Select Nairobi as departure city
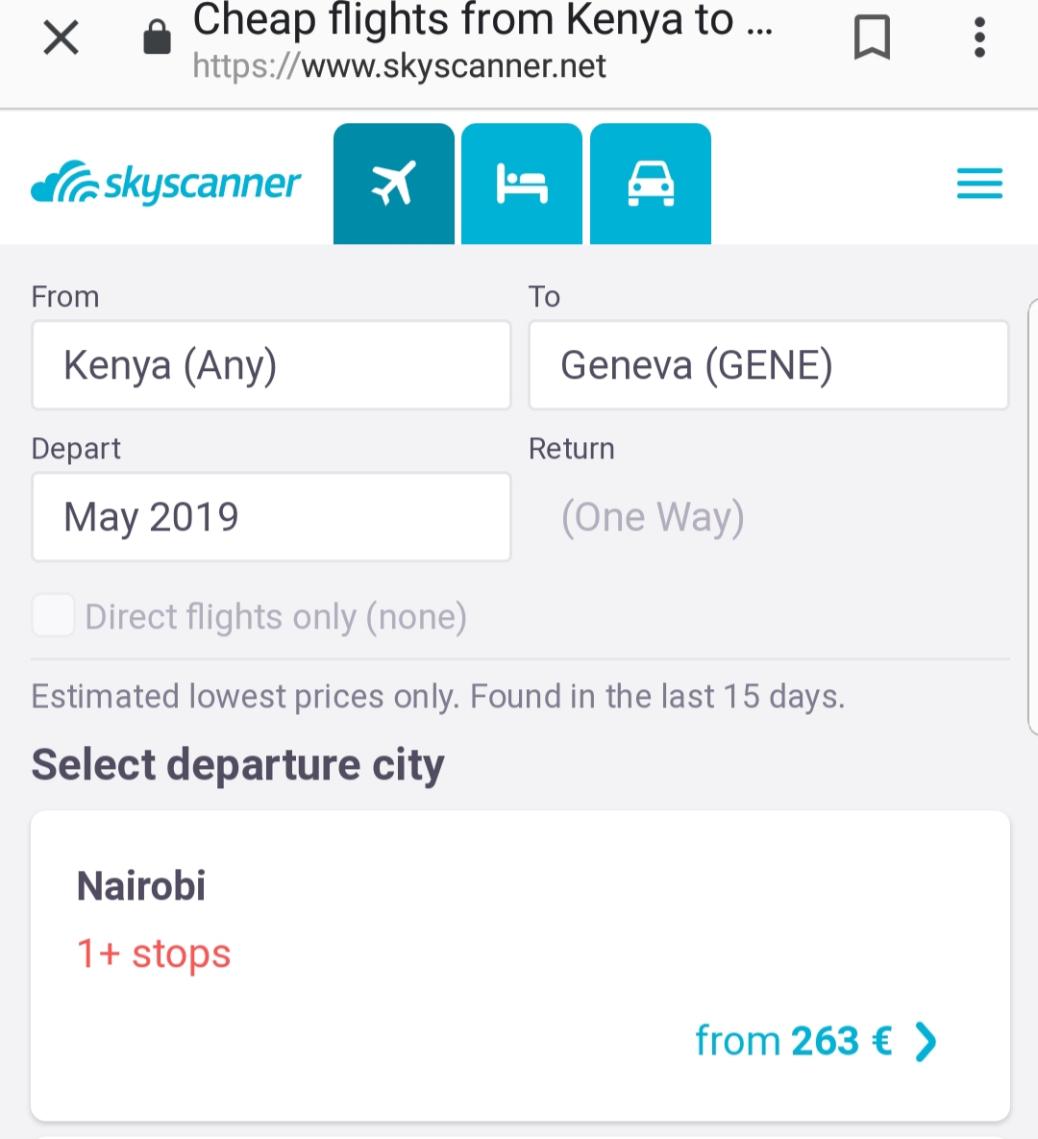The height and width of the screenshot is (1139, 1038). [141, 885]
